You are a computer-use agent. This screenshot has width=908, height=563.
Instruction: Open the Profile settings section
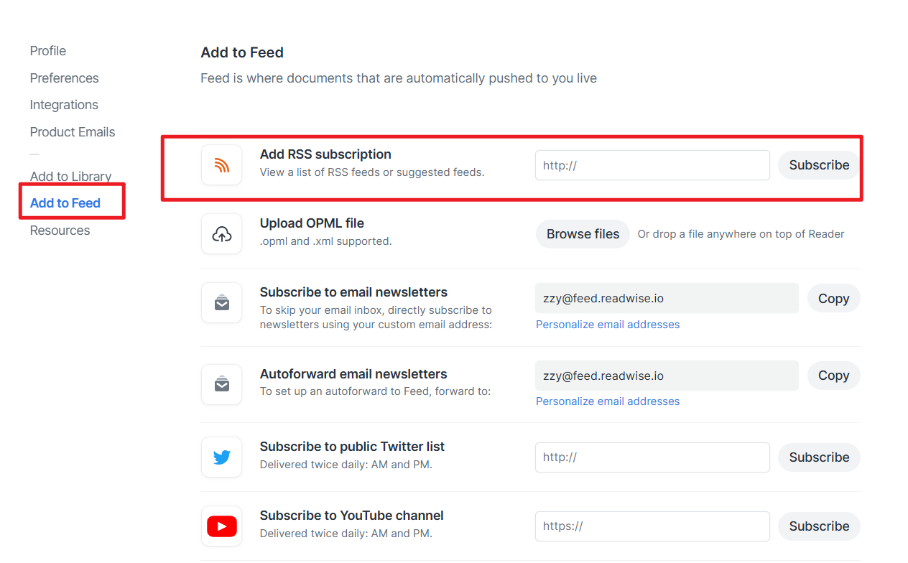coord(48,51)
